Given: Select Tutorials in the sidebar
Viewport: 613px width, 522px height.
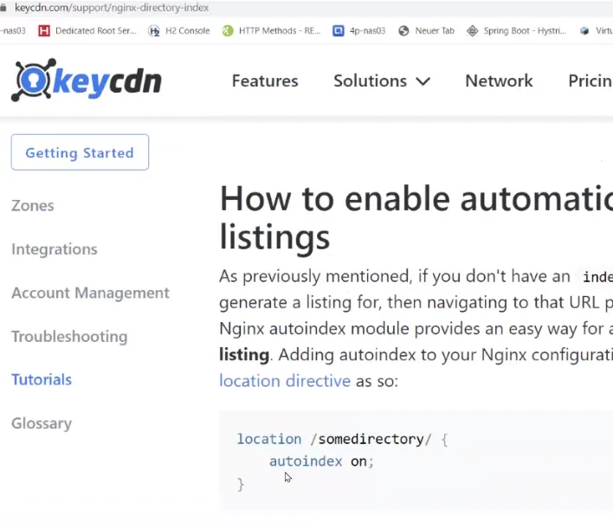Looking at the screenshot, I should [42, 380].
